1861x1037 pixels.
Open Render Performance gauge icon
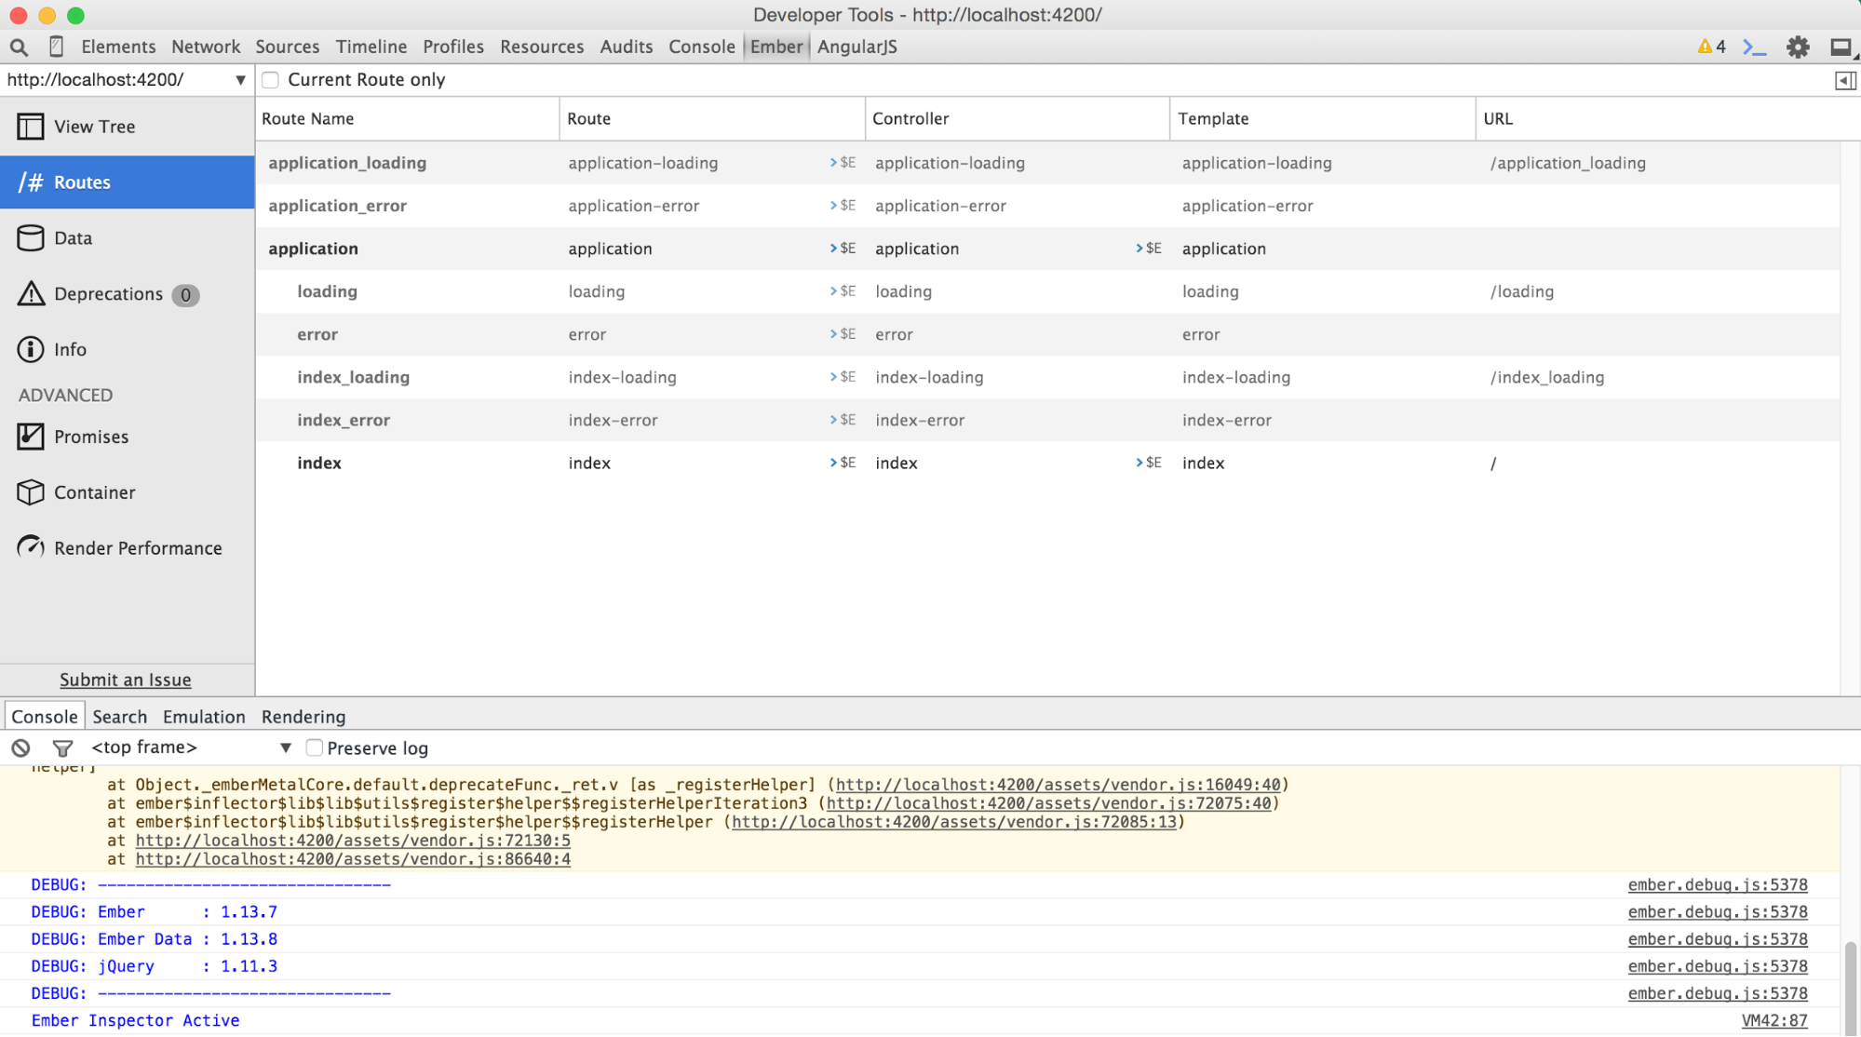click(x=30, y=547)
